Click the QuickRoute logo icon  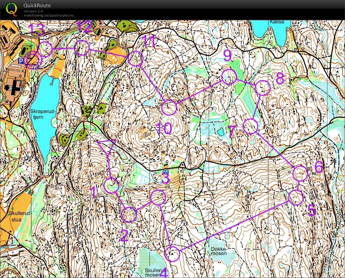point(11,9)
